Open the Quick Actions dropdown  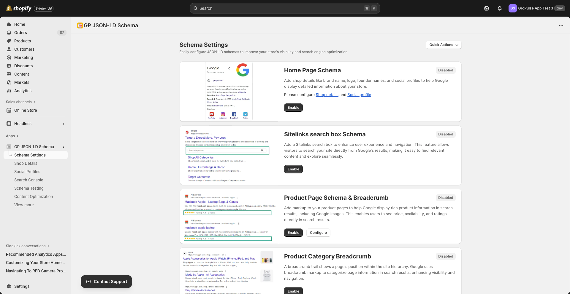(x=443, y=45)
